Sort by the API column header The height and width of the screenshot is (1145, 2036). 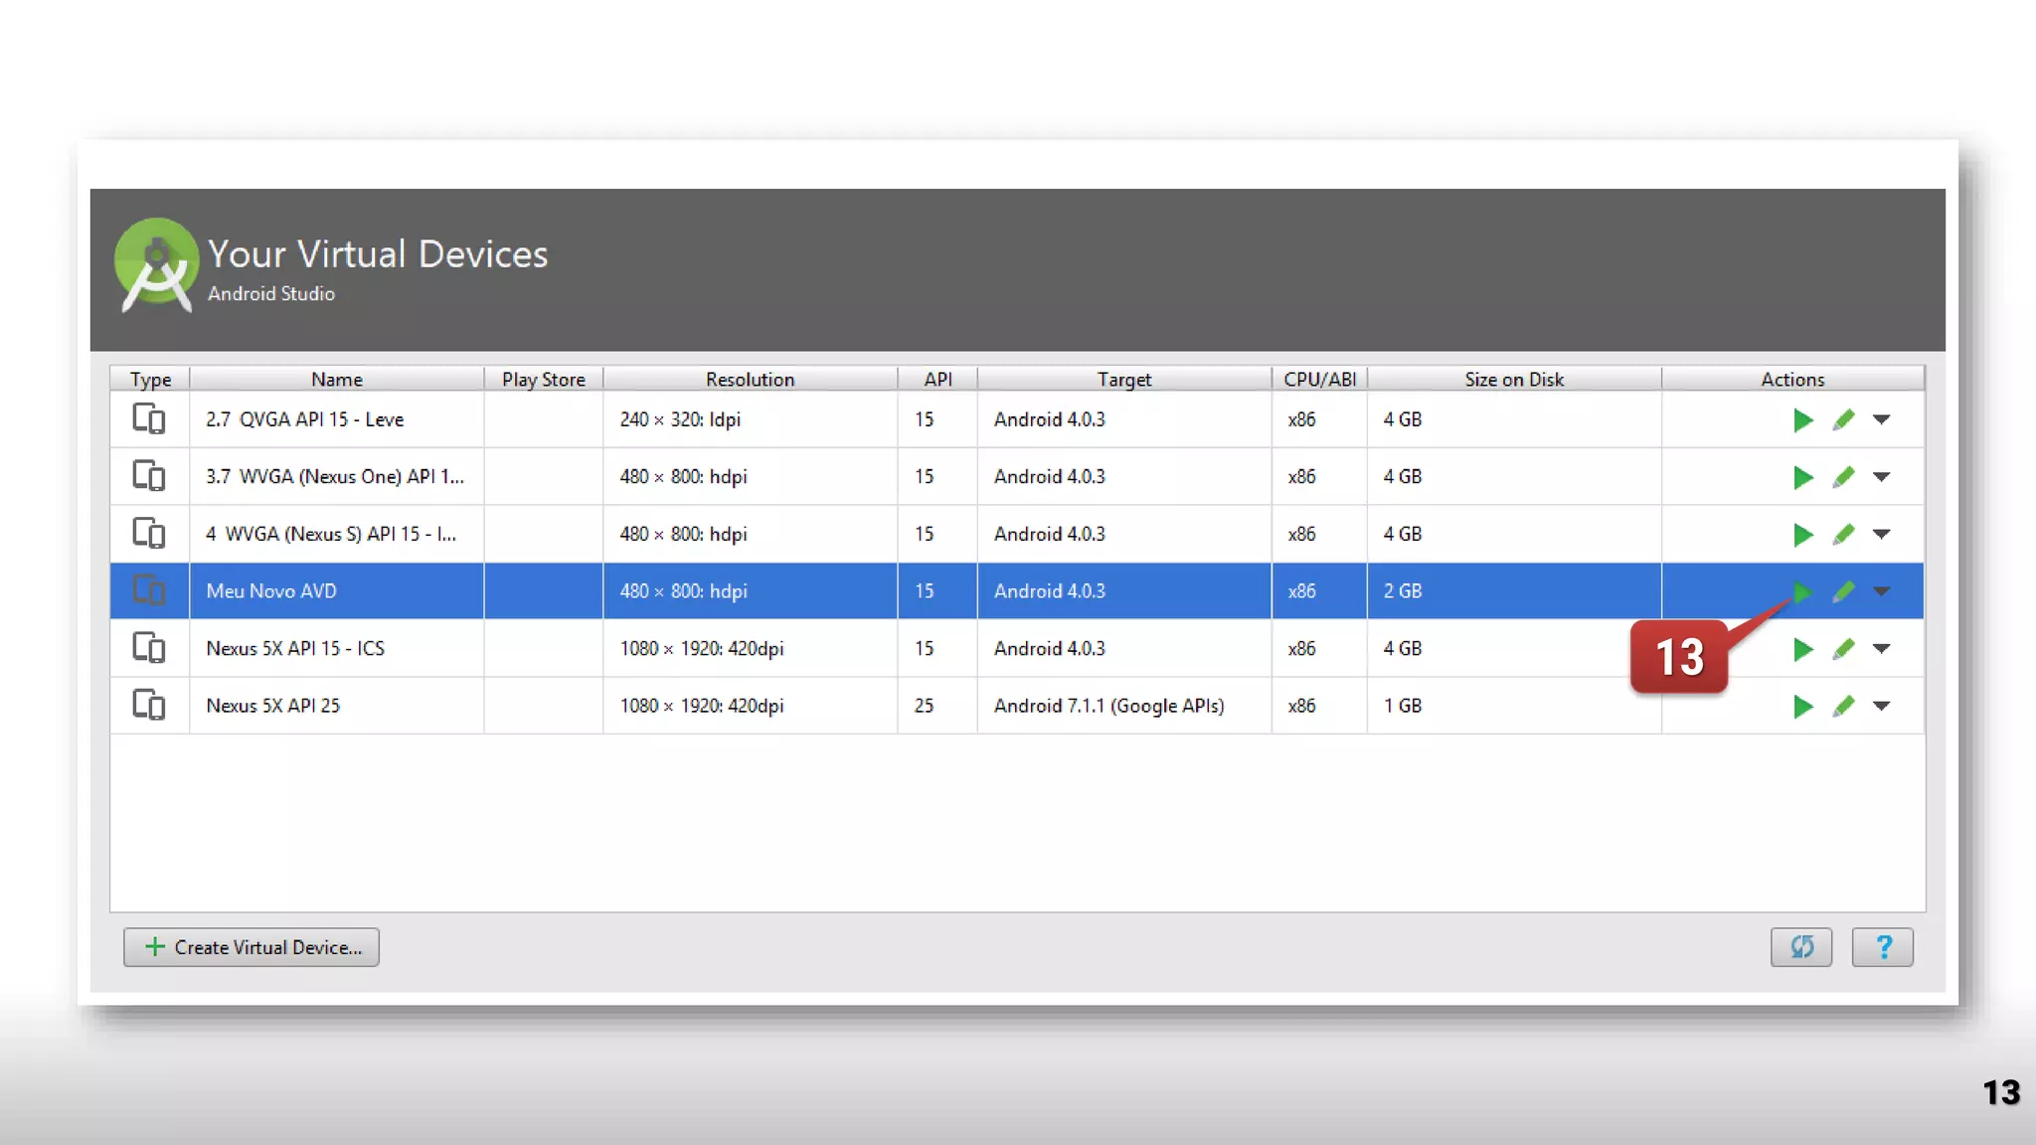[x=936, y=380]
